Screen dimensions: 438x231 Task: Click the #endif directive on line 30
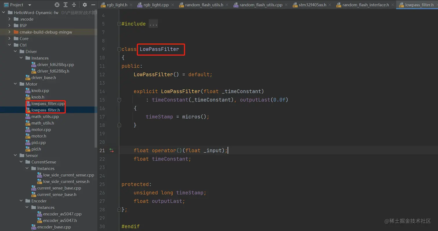point(131,226)
